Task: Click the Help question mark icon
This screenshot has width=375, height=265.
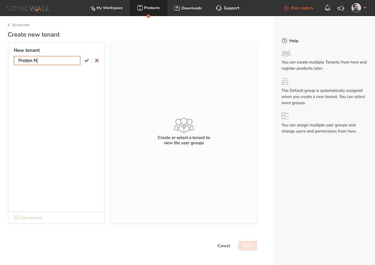Action: [x=284, y=40]
